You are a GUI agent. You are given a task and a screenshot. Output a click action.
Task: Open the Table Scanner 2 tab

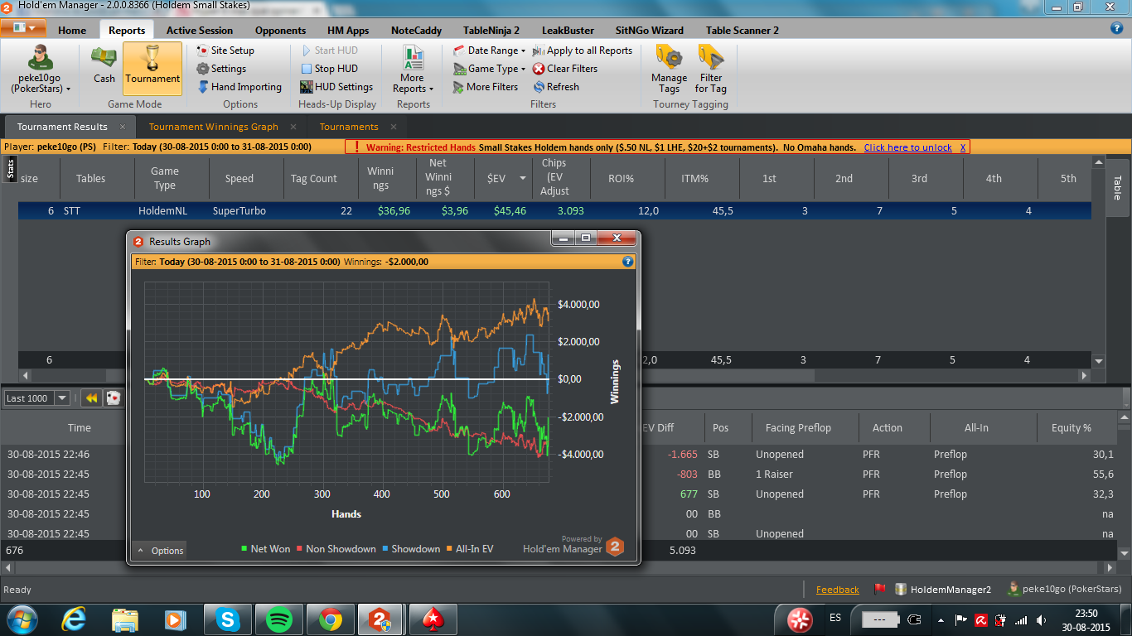tap(743, 31)
